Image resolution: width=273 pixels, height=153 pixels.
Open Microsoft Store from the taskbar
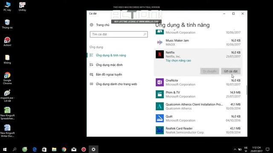(44, 149)
